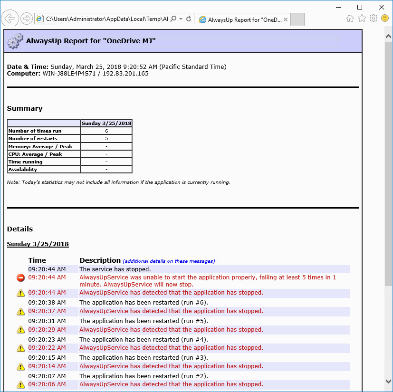Click the 'CPU: Average / Peak' row label
The image size is (393, 392).
coord(35,154)
